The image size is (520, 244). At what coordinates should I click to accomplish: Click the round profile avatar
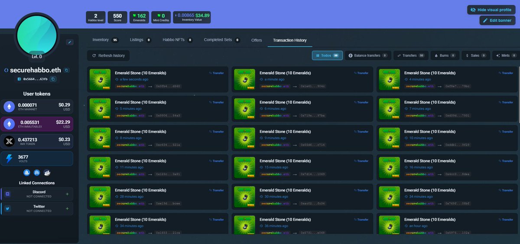click(x=37, y=36)
